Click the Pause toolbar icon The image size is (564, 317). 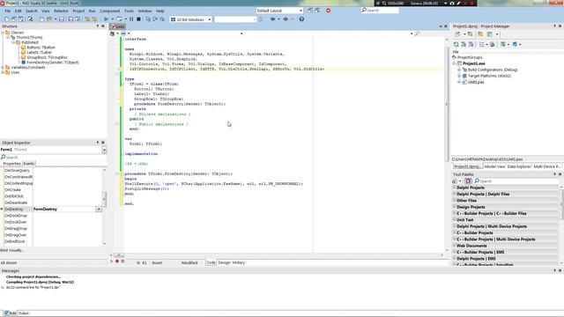pos(131,19)
